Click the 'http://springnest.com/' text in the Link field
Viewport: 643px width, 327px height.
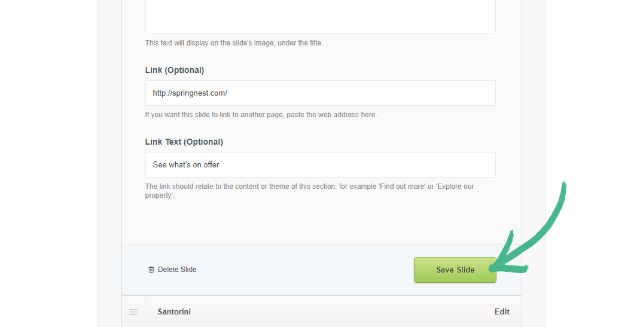(190, 93)
